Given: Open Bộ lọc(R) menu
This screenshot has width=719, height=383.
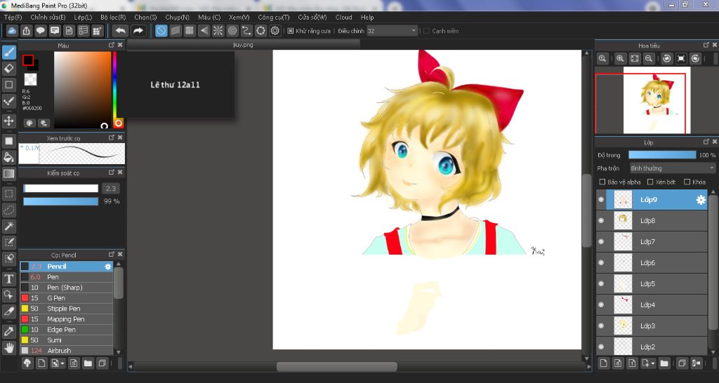Looking at the screenshot, I should coord(113,17).
